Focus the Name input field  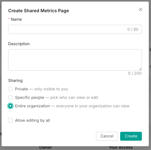75,29
